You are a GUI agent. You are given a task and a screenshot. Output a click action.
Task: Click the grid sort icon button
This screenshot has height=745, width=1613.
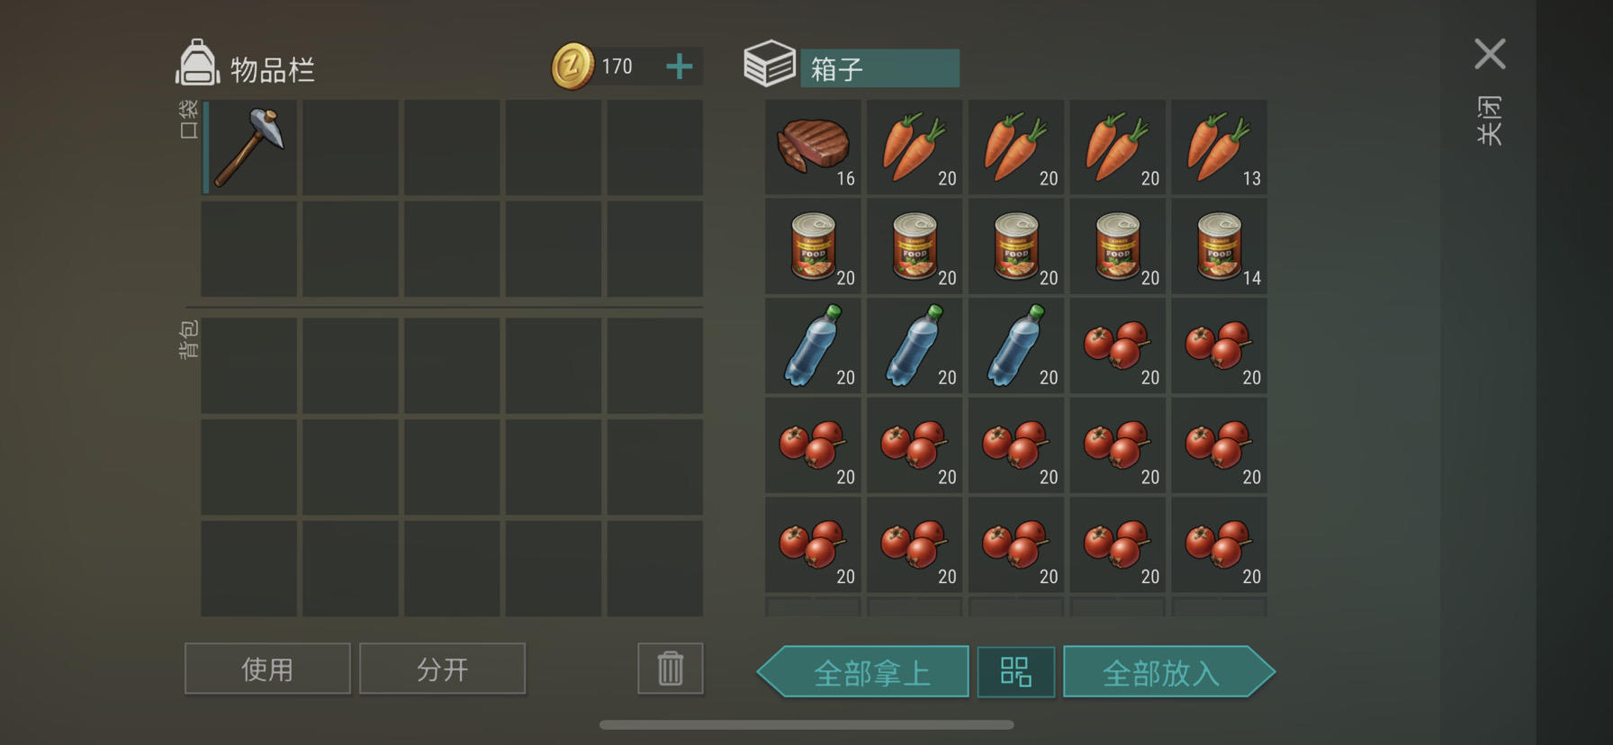(1016, 672)
